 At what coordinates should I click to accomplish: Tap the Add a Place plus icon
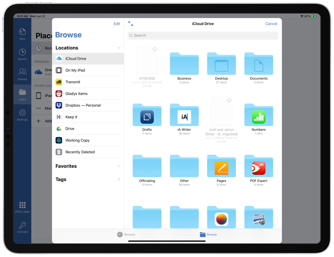pos(38,121)
